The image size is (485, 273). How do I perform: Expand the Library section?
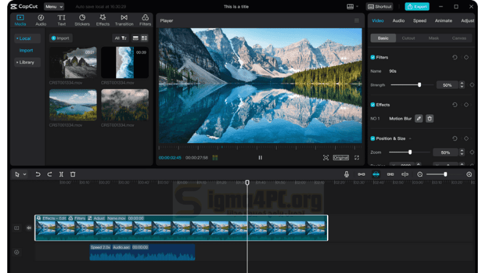27,62
